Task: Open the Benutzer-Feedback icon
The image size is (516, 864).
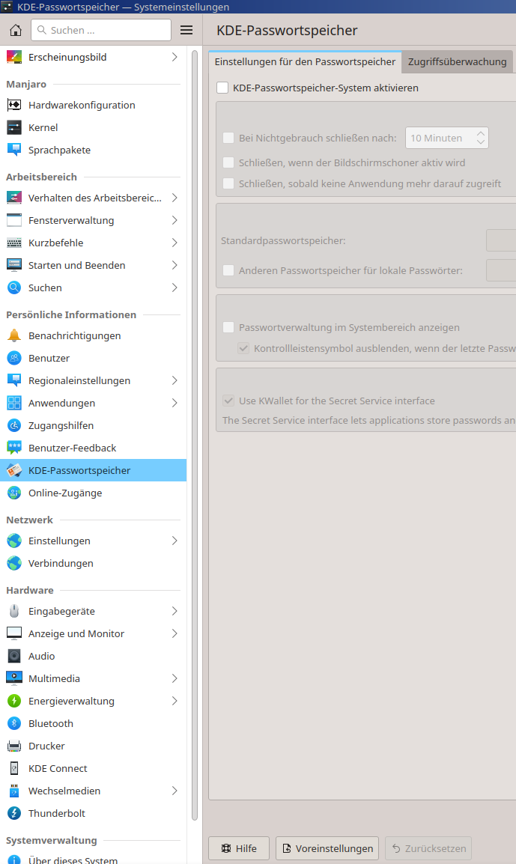Action: (x=14, y=448)
